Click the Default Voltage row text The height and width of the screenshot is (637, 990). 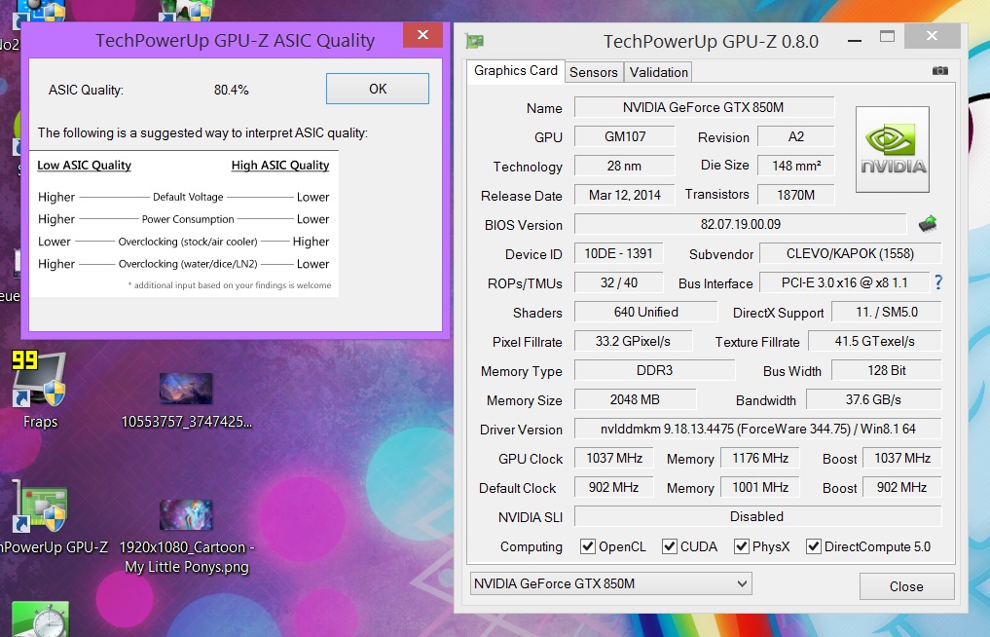point(188,197)
